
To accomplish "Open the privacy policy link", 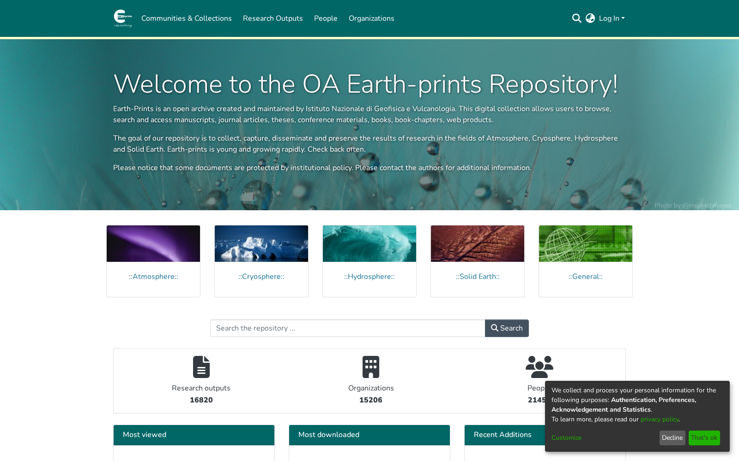I will pyautogui.click(x=660, y=420).
